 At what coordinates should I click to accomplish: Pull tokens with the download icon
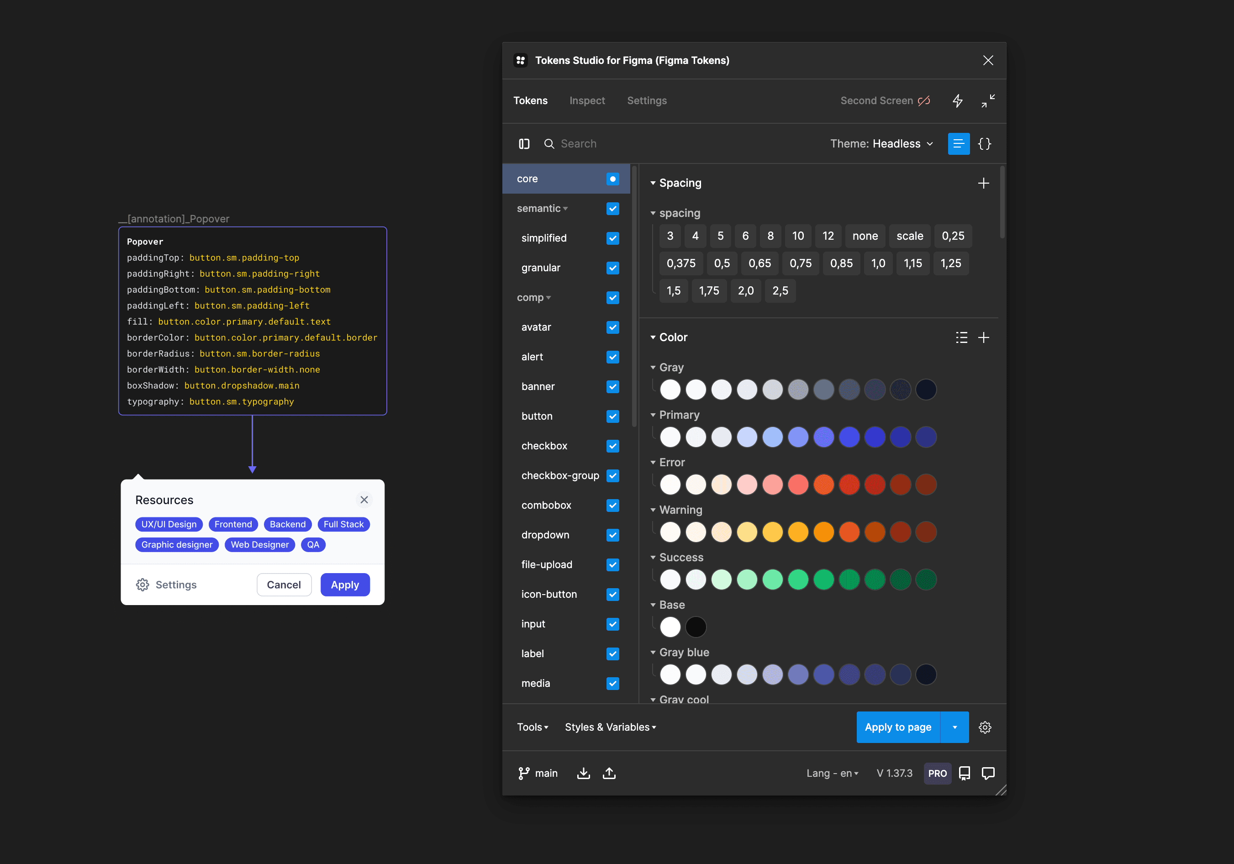click(x=583, y=773)
